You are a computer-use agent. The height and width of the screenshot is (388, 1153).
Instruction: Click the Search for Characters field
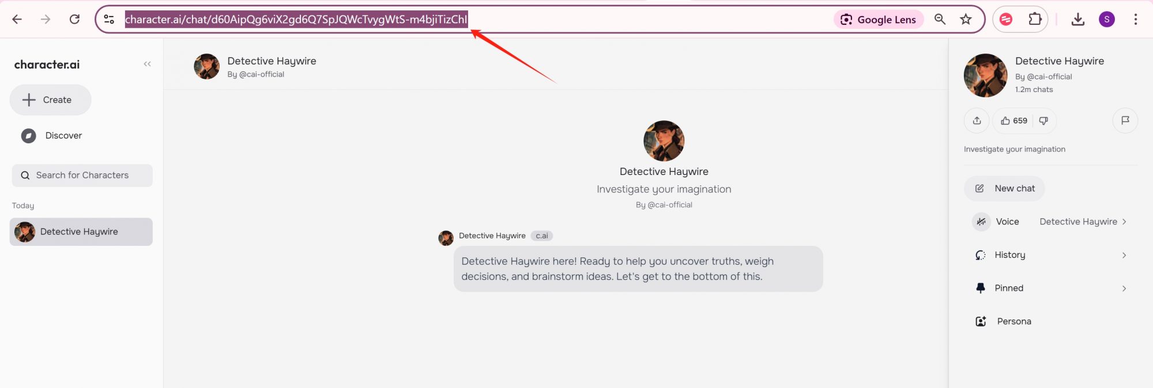(x=82, y=176)
